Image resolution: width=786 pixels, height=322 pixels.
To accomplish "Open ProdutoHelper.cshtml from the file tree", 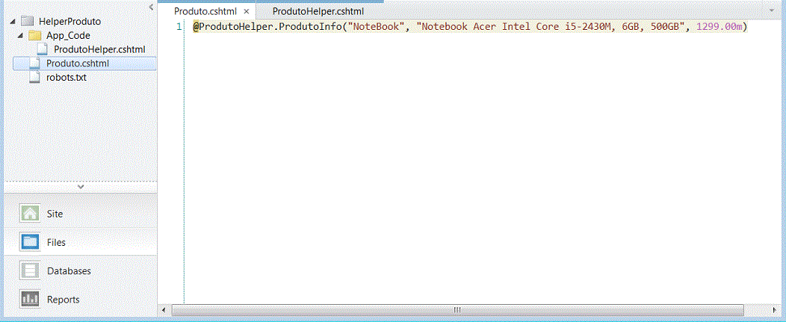I will tap(100, 49).
